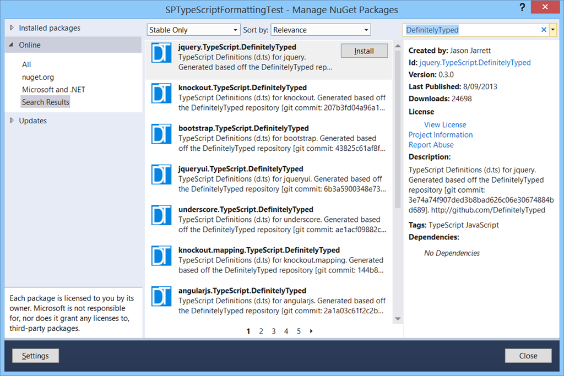The width and height of the screenshot is (564, 376).
Task: Select knockout.mapping.TypeScript.DefinitelyTyped package title
Action: [x=259, y=250]
